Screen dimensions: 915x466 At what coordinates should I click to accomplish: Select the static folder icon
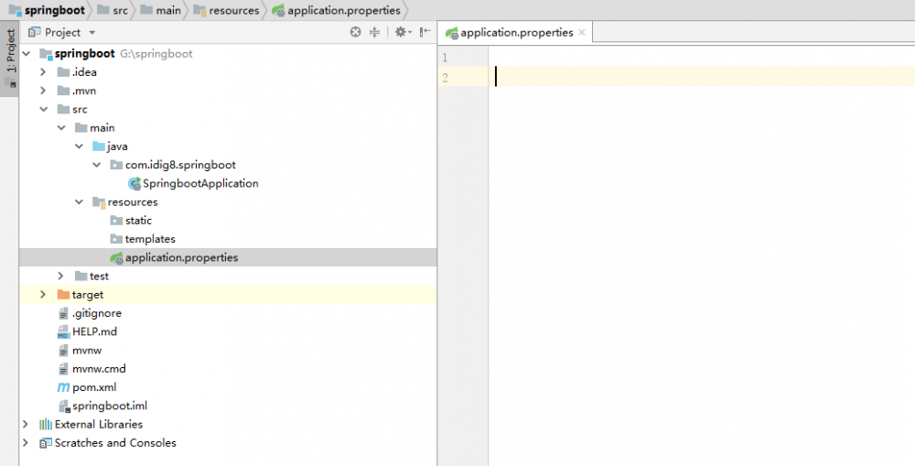pyautogui.click(x=116, y=221)
